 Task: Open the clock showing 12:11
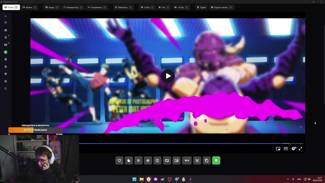tap(317, 179)
